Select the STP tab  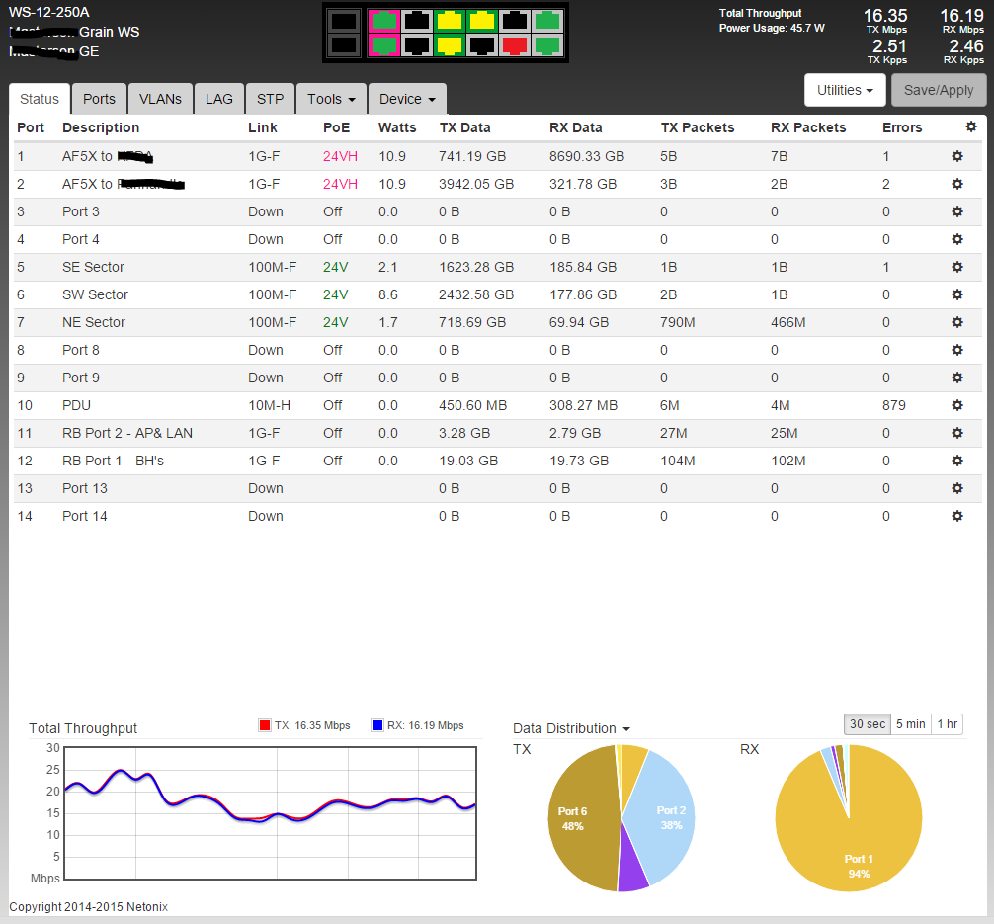click(270, 99)
